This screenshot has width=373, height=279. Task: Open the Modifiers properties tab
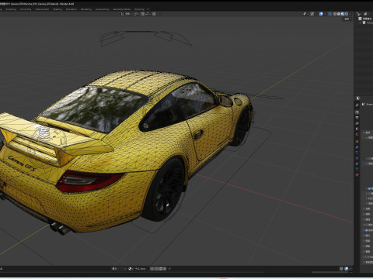[x=357, y=147]
